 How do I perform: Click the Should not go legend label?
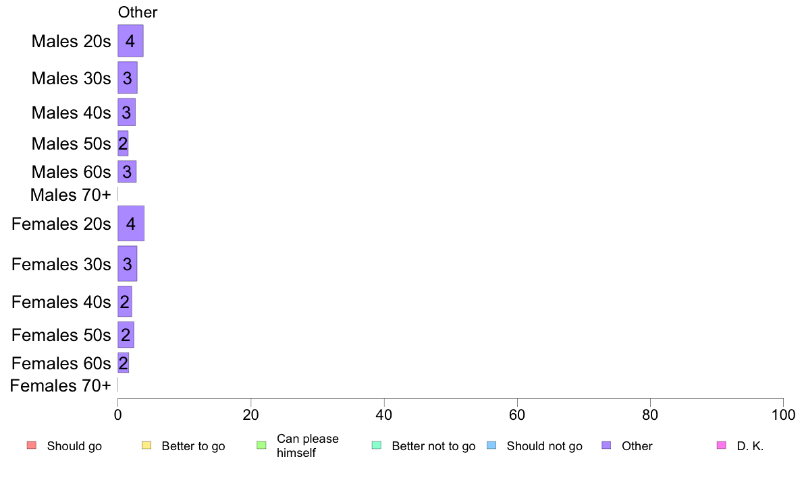click(x=544, y=446)
